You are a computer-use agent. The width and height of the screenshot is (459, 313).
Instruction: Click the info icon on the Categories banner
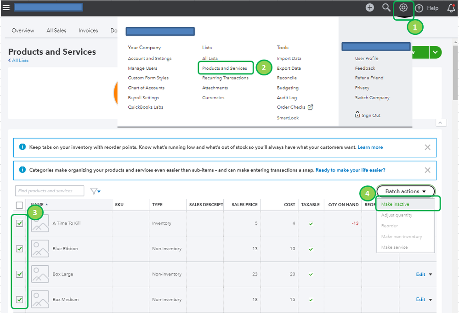[22, 170]
